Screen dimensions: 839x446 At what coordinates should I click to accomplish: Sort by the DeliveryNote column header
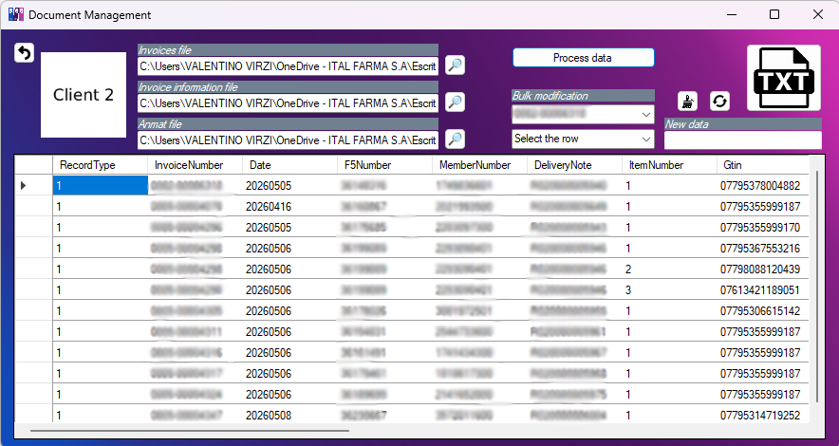tap(573, 165)
